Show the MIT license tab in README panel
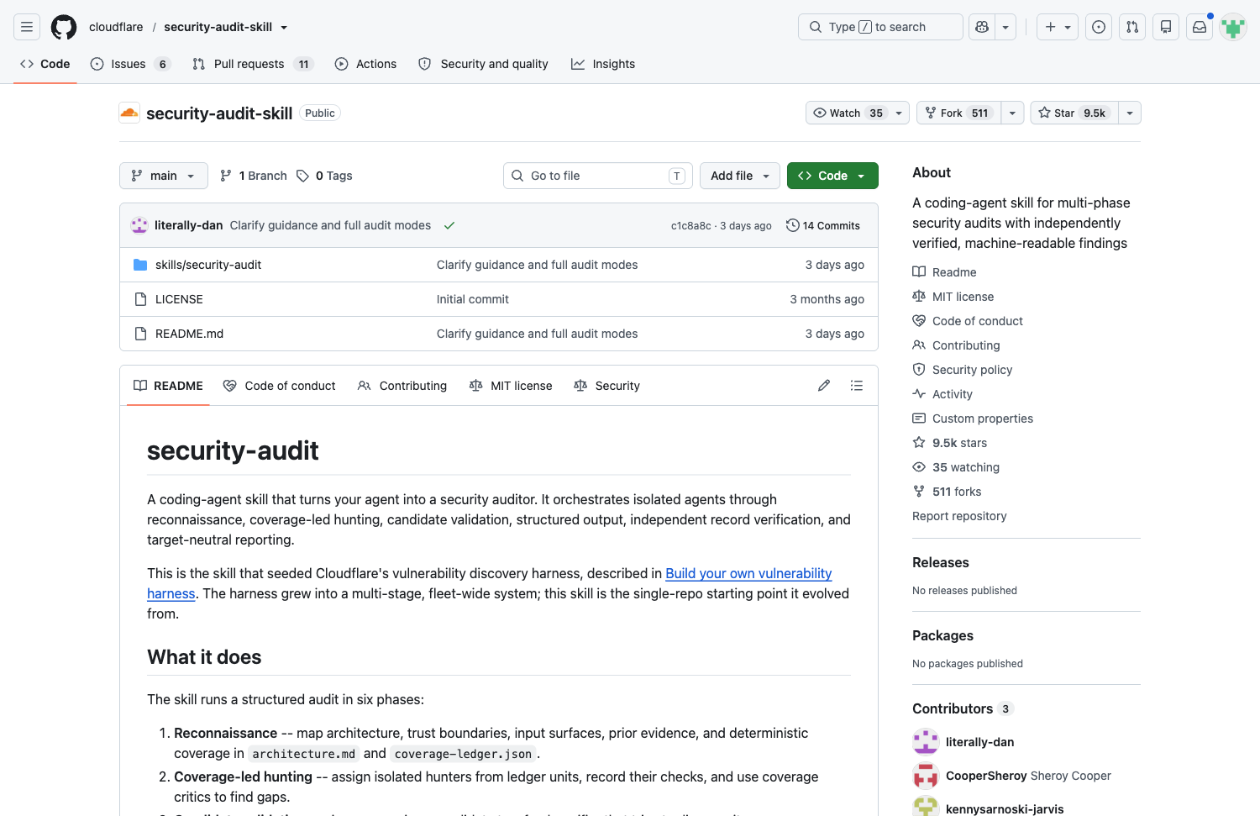The width and height of the screenshot is (1260, 816). point(511,386)
